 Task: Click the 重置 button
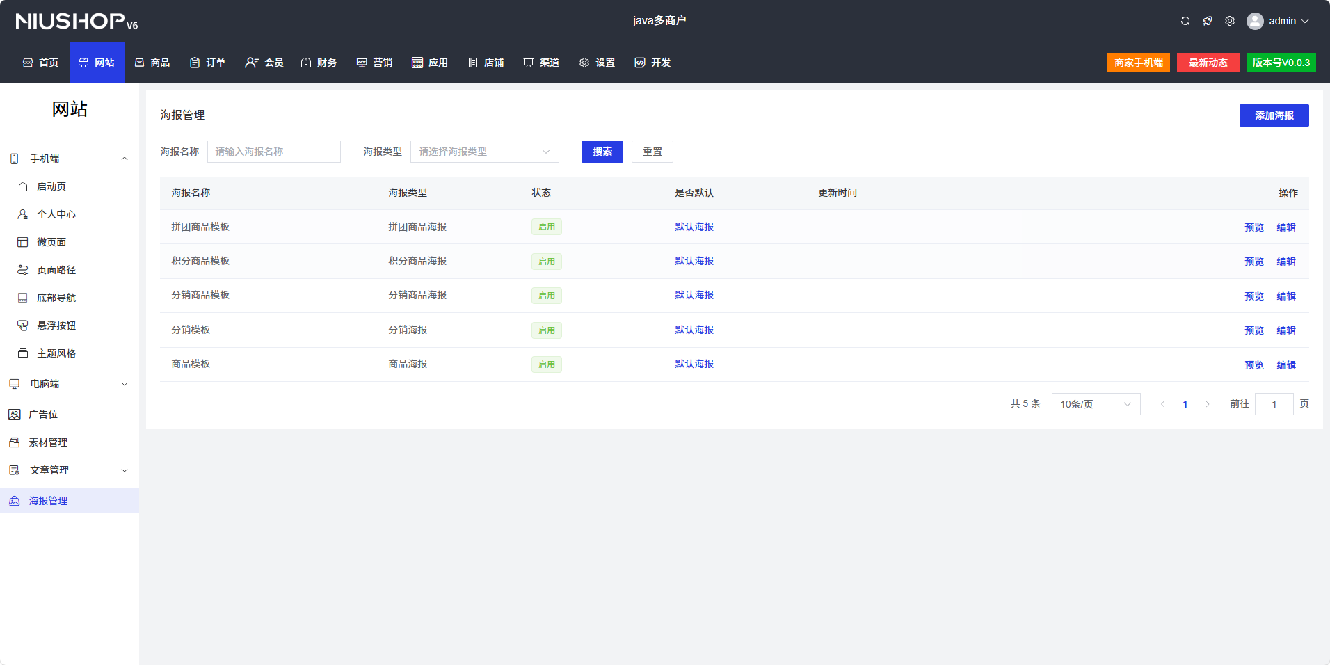[652, 152]
